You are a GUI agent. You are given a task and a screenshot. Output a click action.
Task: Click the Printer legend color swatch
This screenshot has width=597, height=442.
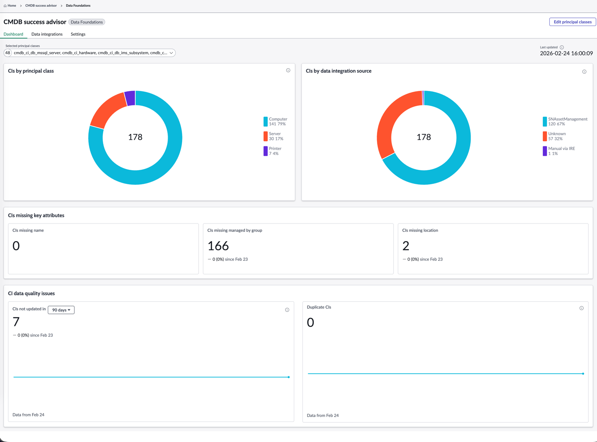pyautogui.click(x=266, y=151)
